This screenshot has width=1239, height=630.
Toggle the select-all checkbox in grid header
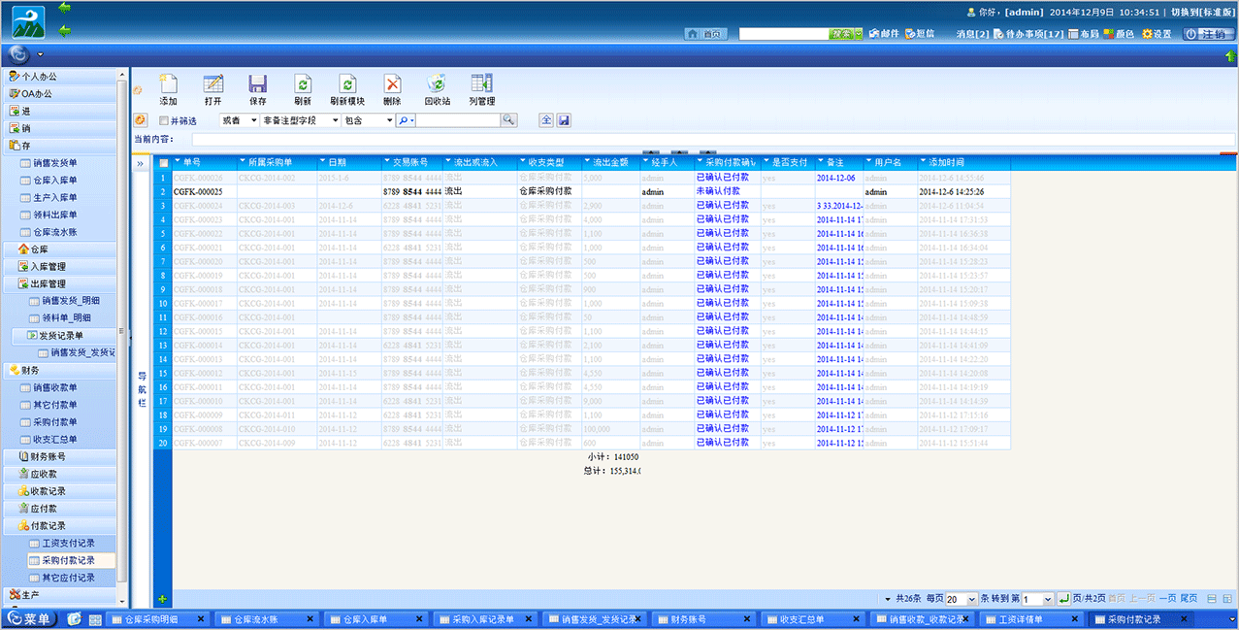pos(163,163)
